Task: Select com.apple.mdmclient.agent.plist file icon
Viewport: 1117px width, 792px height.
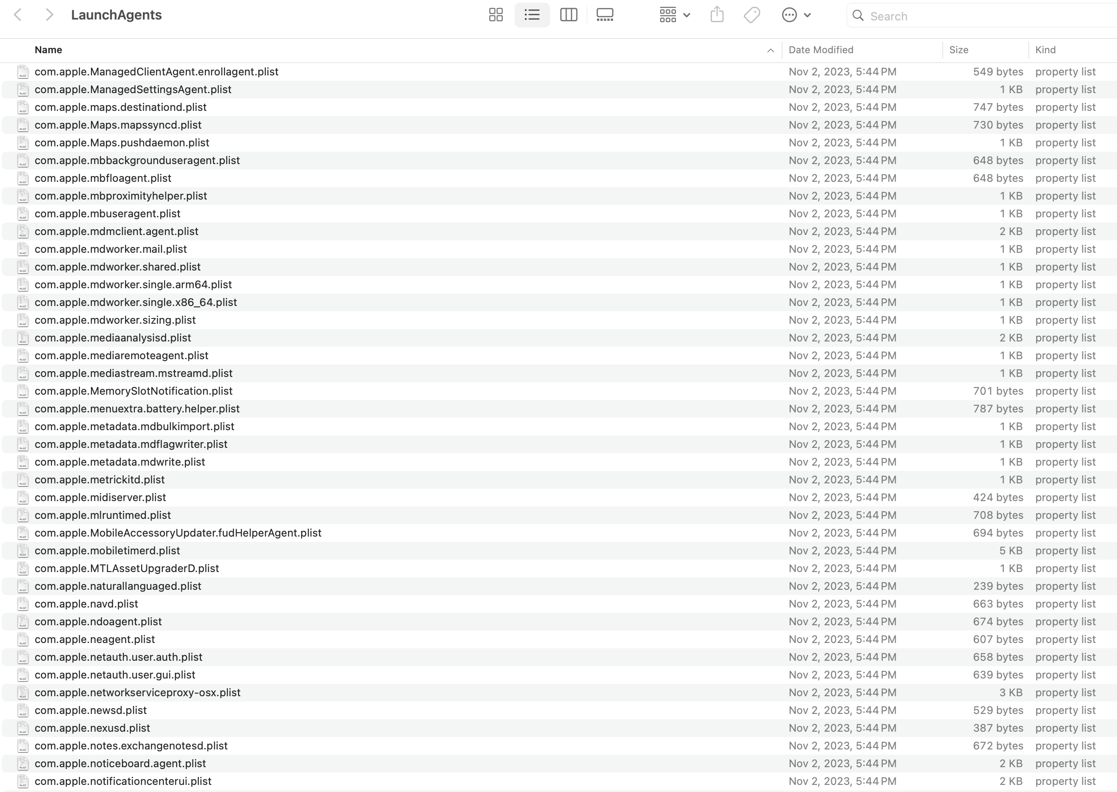Action: coord(23,231)
